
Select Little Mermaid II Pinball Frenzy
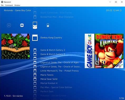tap(60, 71)
